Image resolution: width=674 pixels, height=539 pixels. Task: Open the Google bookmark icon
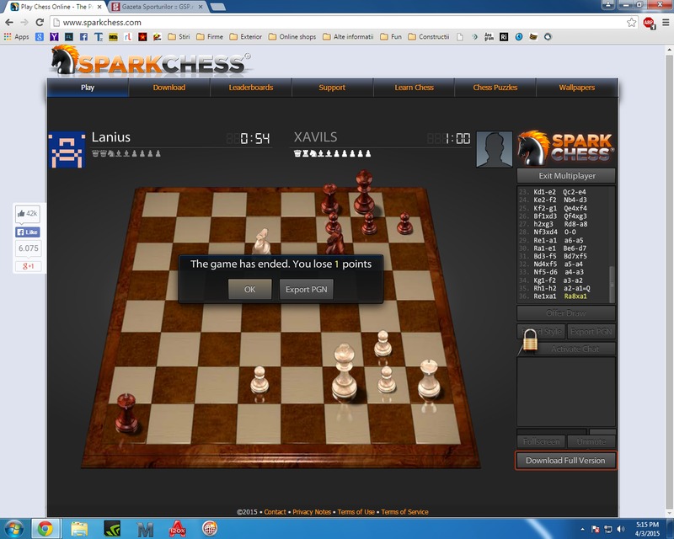[x=40, y=37]
